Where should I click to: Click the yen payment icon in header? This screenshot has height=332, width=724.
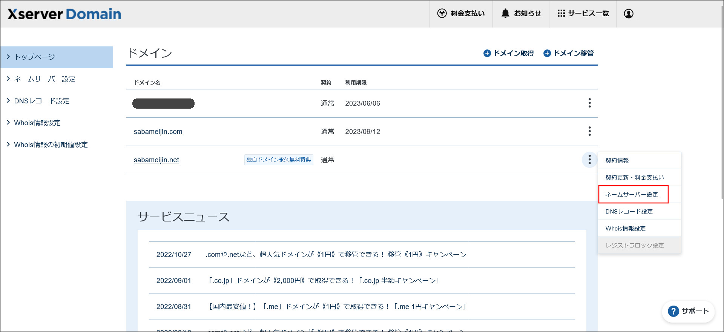[442, 14]
